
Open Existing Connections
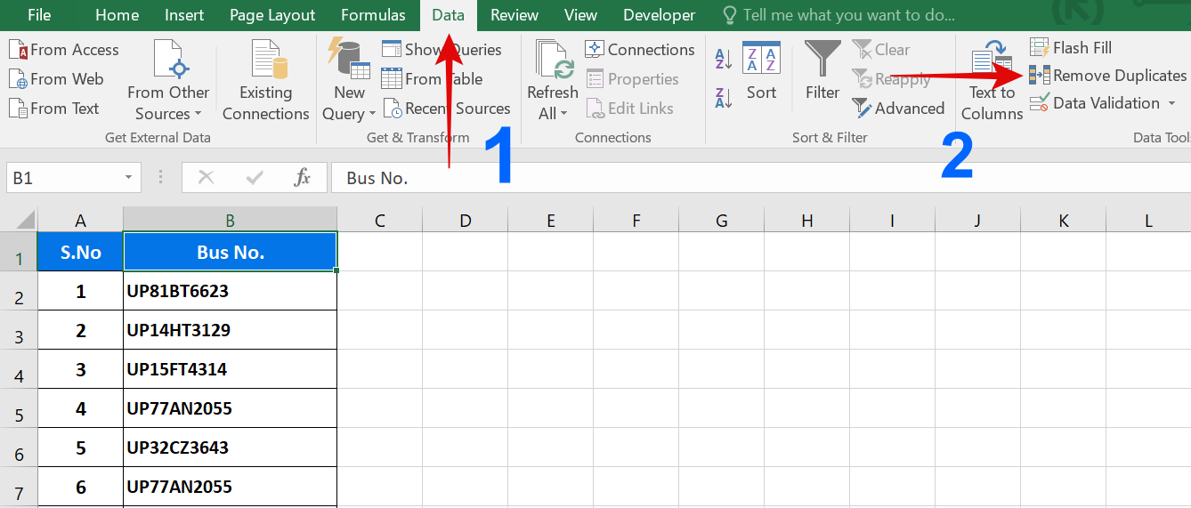[x=266, y=80]
